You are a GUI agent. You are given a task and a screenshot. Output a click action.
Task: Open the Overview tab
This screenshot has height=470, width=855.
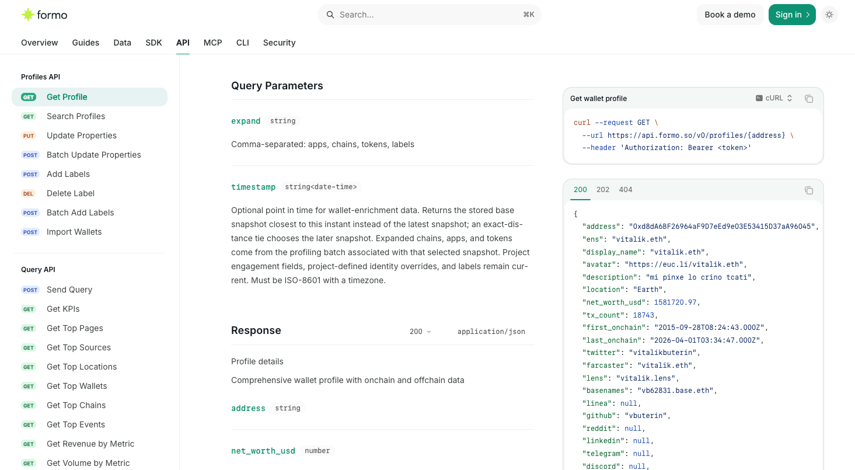40,43
